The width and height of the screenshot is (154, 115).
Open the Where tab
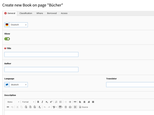[x=40, y=13]
